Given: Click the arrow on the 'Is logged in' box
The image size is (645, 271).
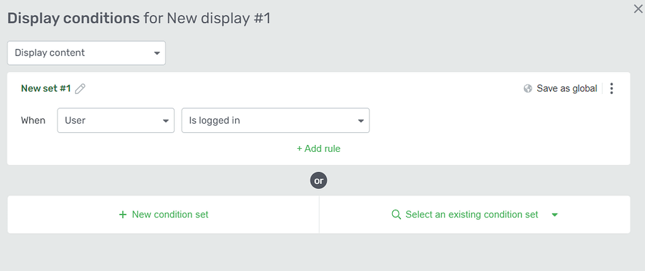Looking at the screenshot, I should (x=361, y=120).
